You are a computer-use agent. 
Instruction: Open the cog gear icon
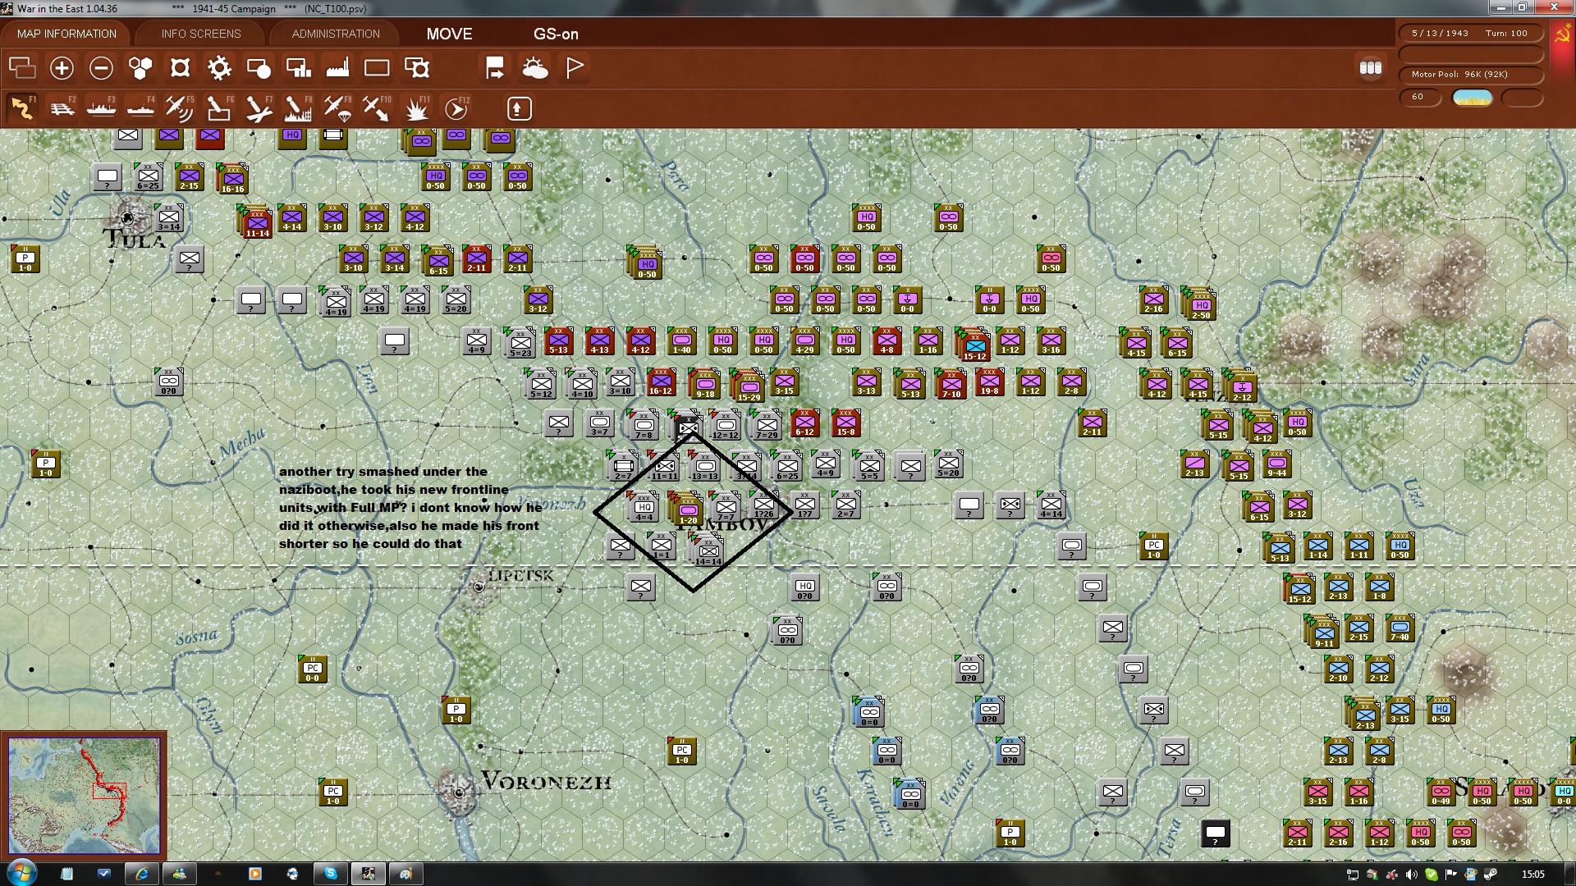[x=219, y=68]
